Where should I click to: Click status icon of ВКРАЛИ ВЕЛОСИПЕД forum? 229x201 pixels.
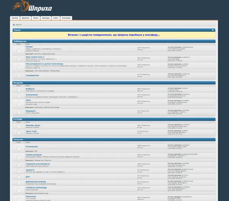tap(19, 183)
